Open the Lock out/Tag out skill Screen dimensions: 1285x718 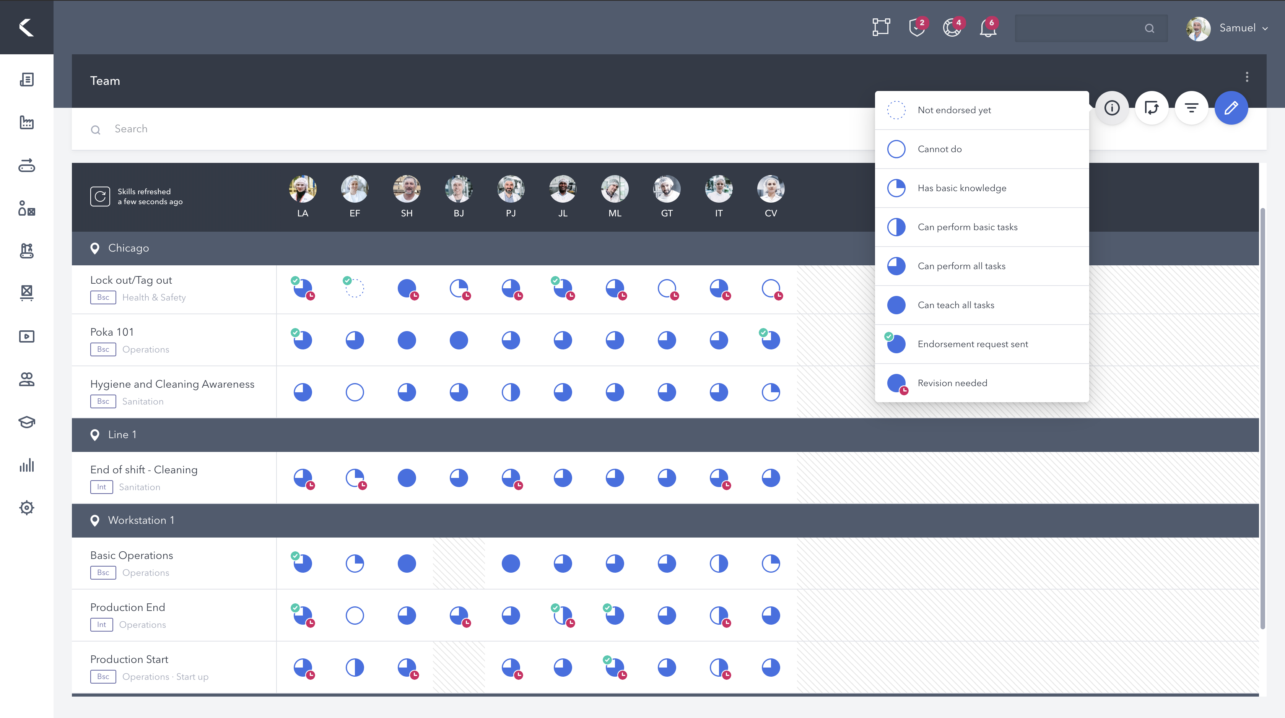pyautogui.click(x=131, y=280)
